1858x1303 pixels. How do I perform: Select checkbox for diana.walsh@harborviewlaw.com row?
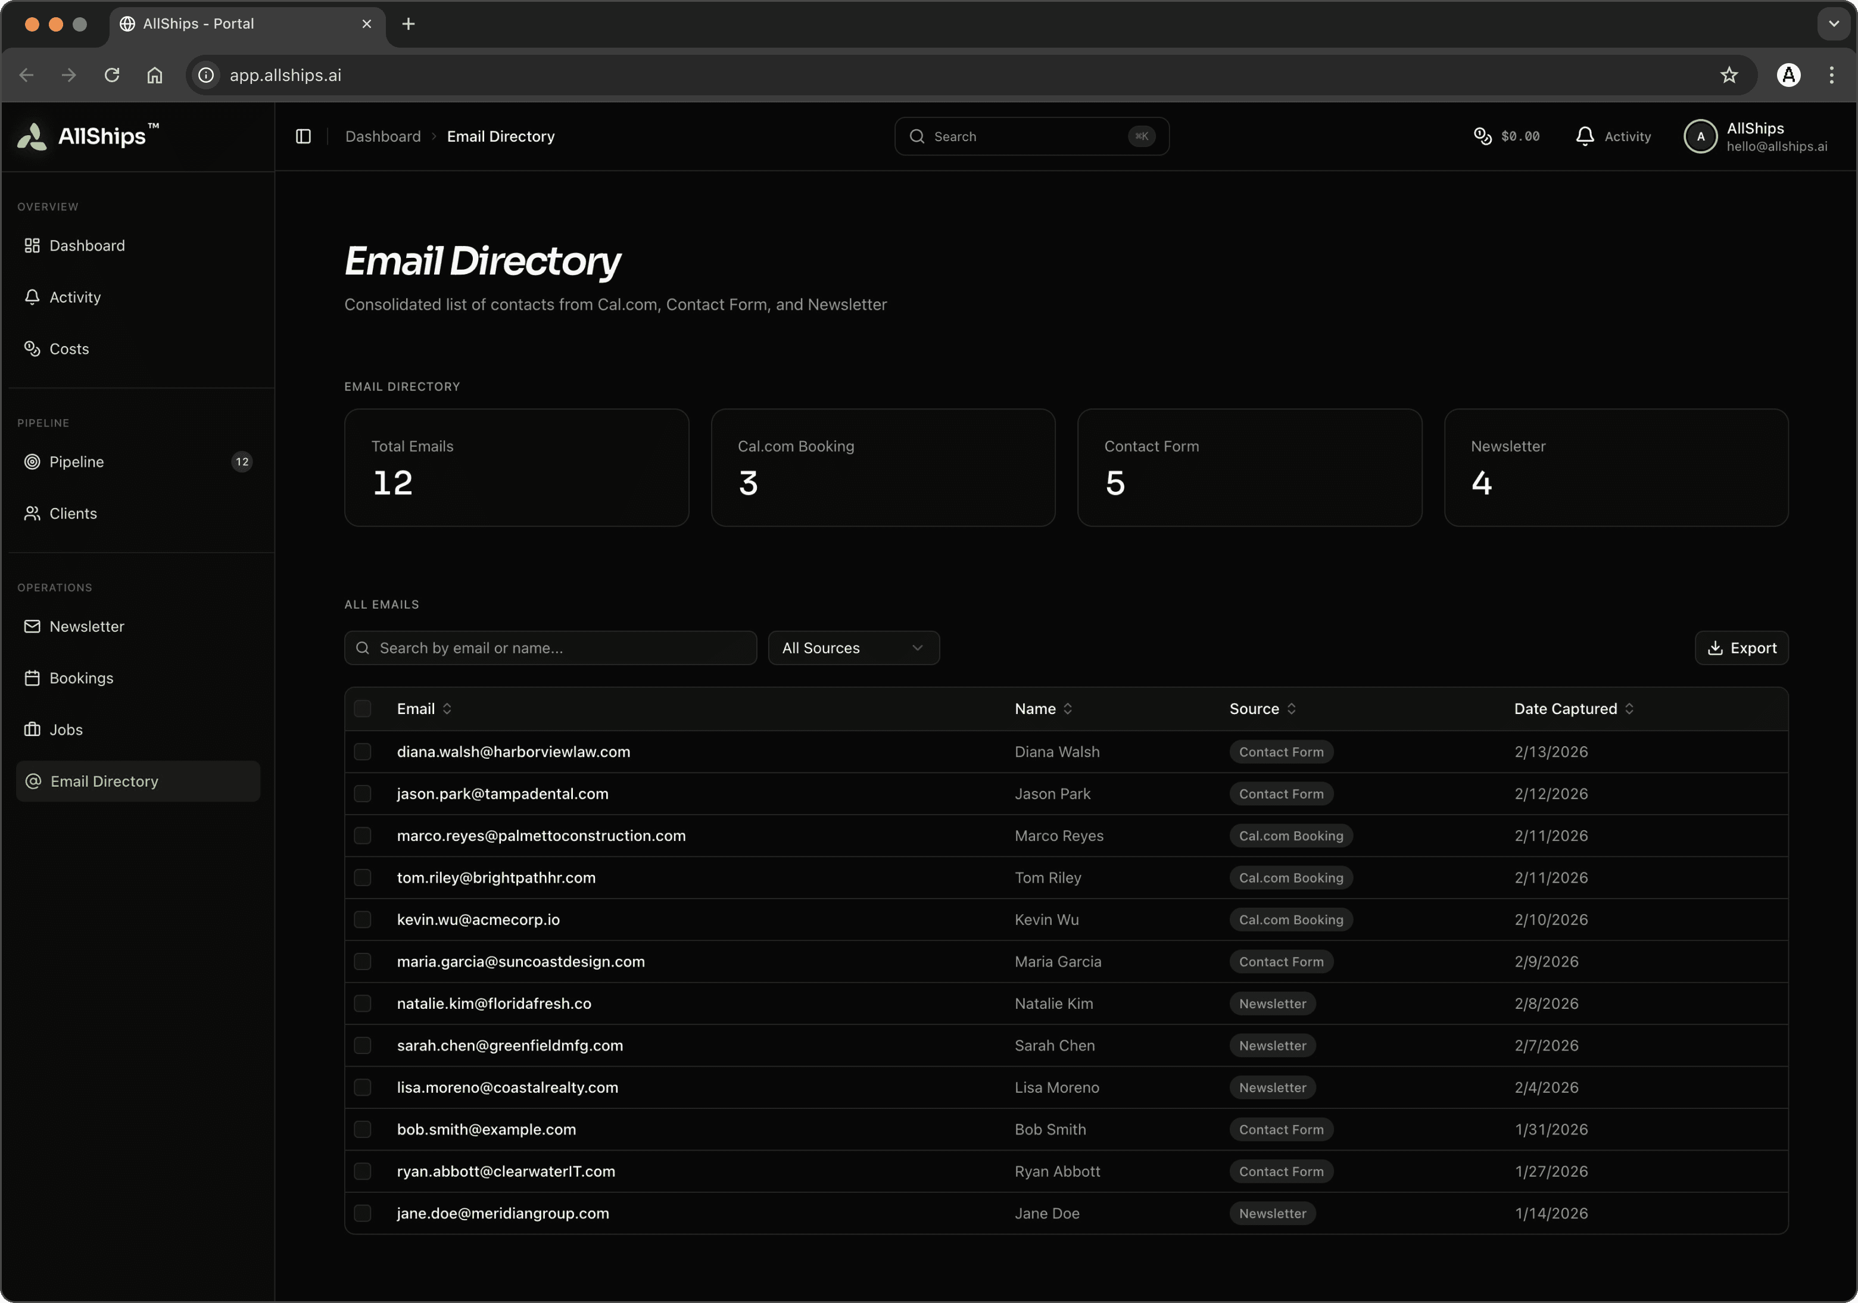click(363, 752)
